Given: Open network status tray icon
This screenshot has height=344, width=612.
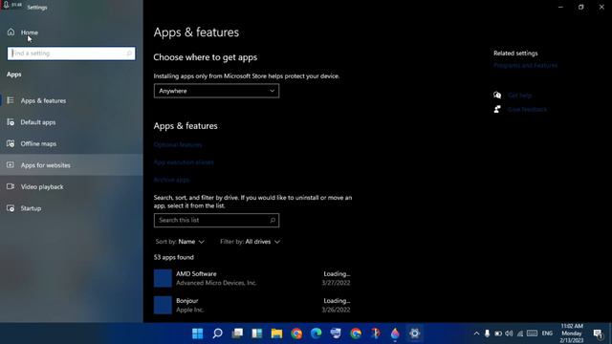Looking at the screenshot, I should point(520,333).
